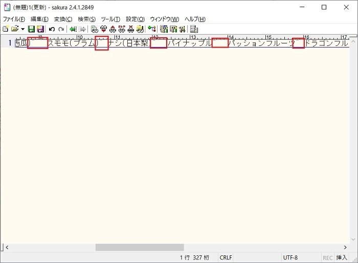
Task: Place the cursor in the text スモモ(プラム)
Action: (73, 43)
